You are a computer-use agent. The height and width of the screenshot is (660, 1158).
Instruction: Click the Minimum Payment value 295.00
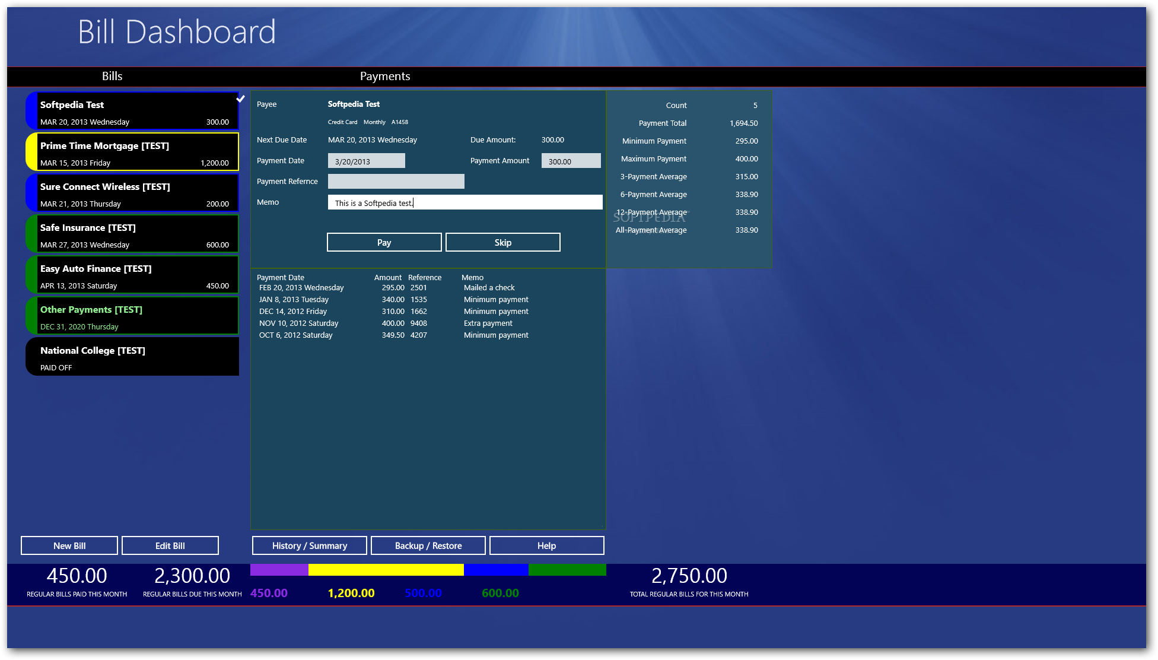747,141
